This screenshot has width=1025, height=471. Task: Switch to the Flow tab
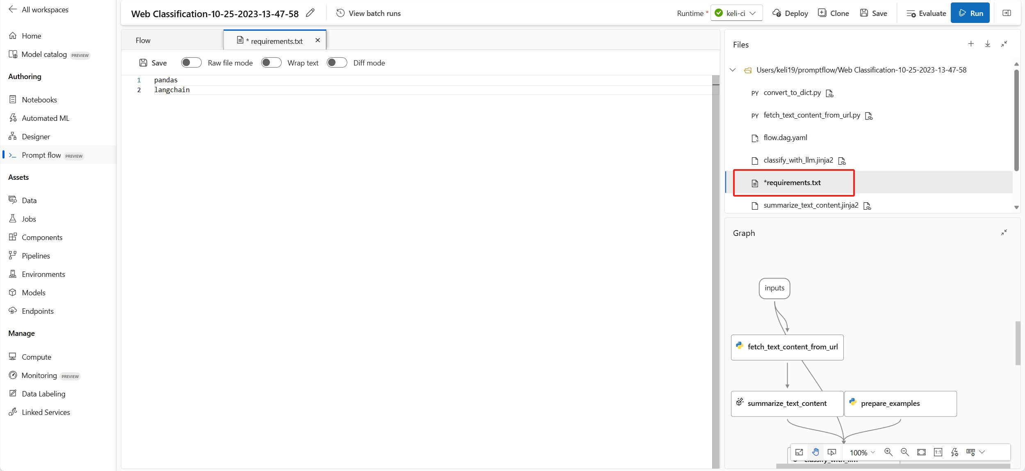click(x=143, y=41)
